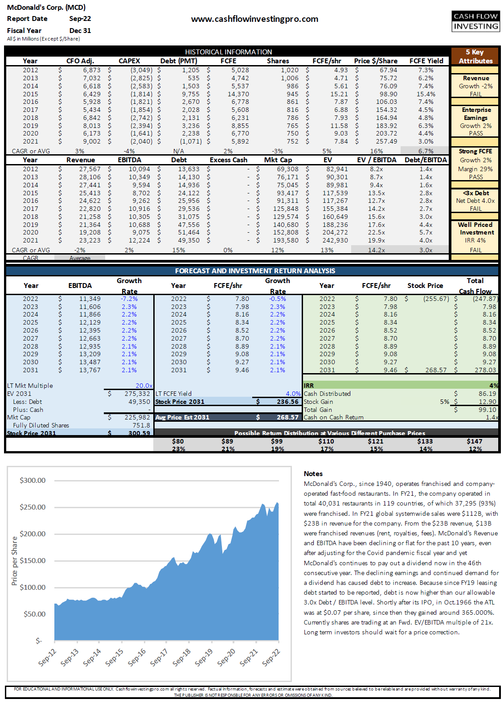Select the Historical Information section header

coord(228,52)
